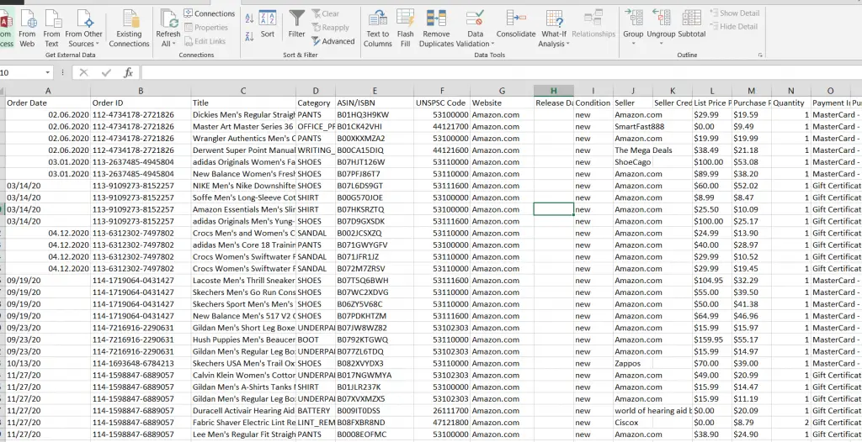The width and height of the screenshot is (862, 442).
Task: Click seller cell Ciscox
Action: 633,423
